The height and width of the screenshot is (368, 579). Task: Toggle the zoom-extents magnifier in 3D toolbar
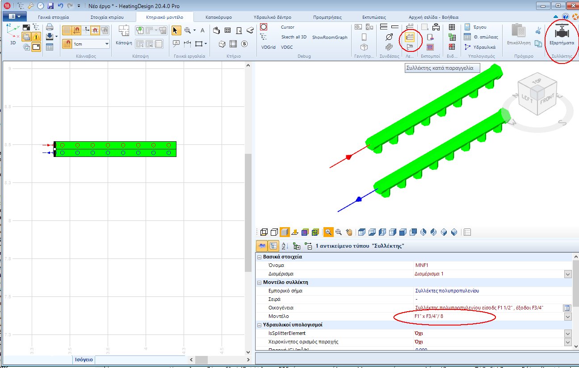(339, 232)
